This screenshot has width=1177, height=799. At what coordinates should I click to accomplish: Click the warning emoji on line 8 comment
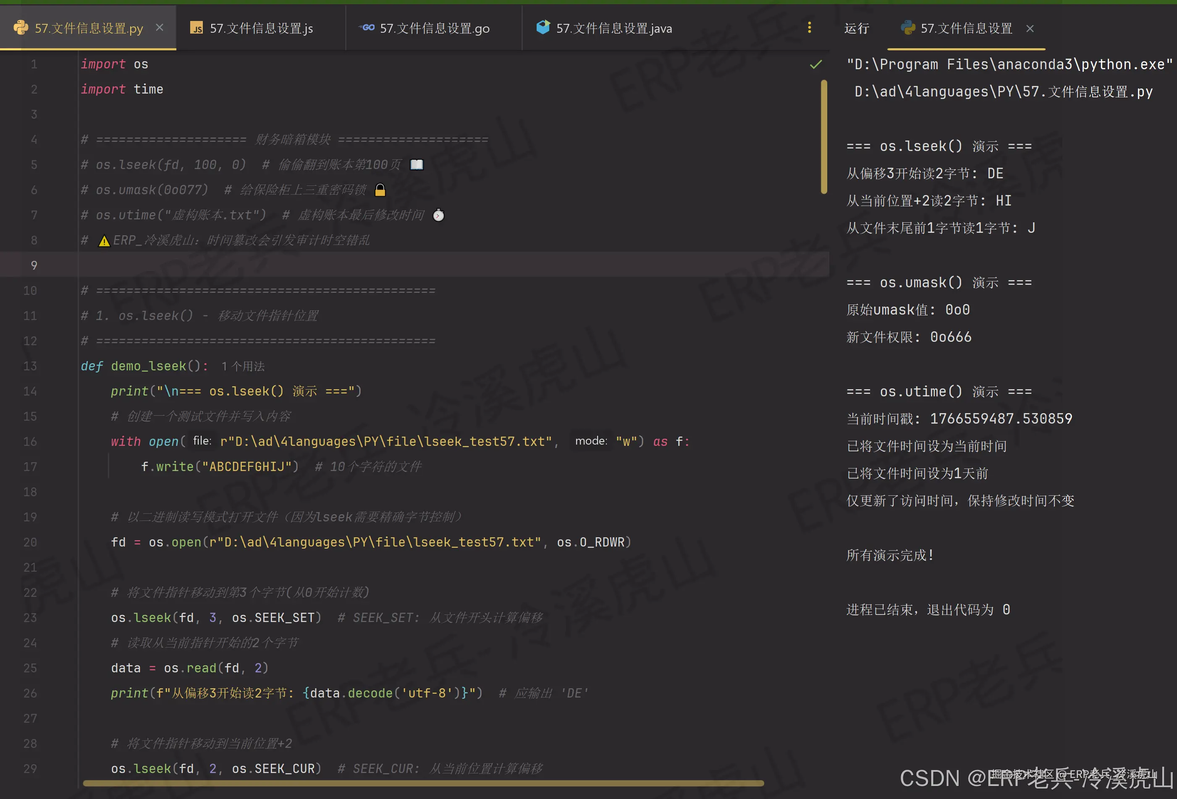point(104,241)
